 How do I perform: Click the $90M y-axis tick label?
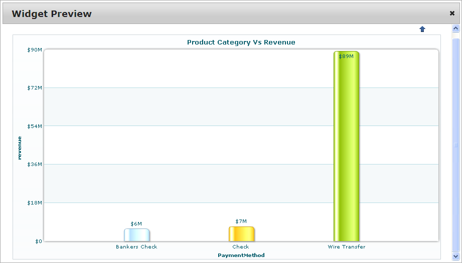click(x=35, y=49)
